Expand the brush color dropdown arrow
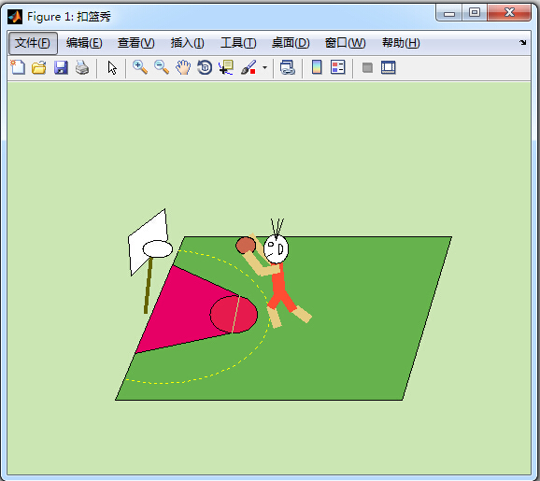 (264, 67)
